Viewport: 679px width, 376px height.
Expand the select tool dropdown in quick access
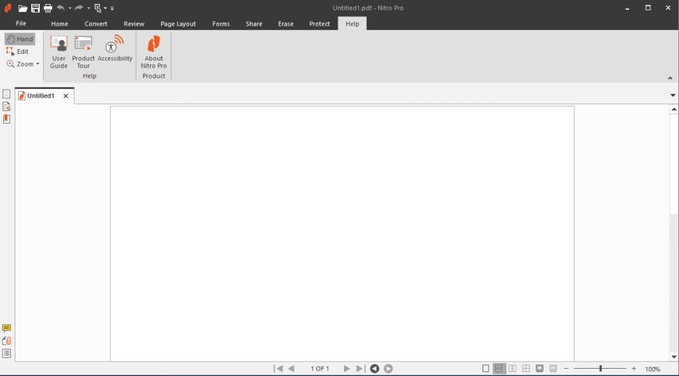point(105,8)
